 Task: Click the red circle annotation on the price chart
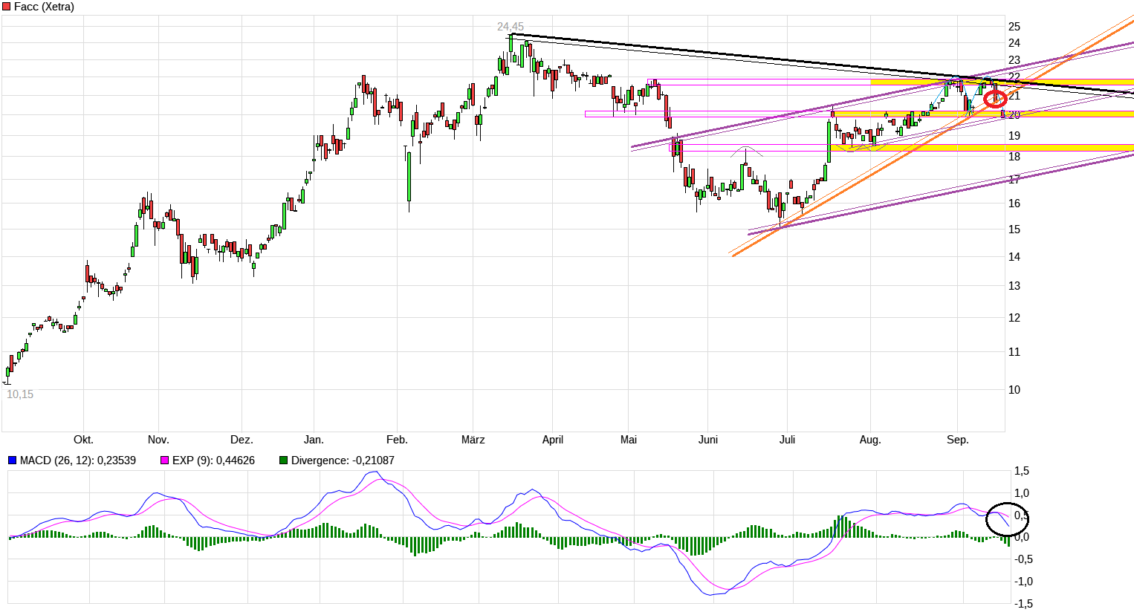(x=995, y=99)
